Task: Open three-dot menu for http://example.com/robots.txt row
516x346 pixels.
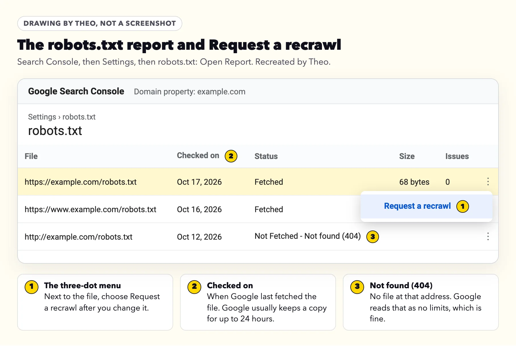Action: pos(488,236)
